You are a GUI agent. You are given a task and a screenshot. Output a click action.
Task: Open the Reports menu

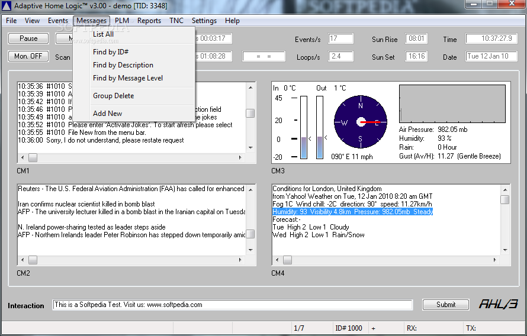(x=149, y=21)
